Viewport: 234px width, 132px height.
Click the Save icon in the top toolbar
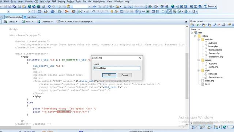[x=5, y=7]
